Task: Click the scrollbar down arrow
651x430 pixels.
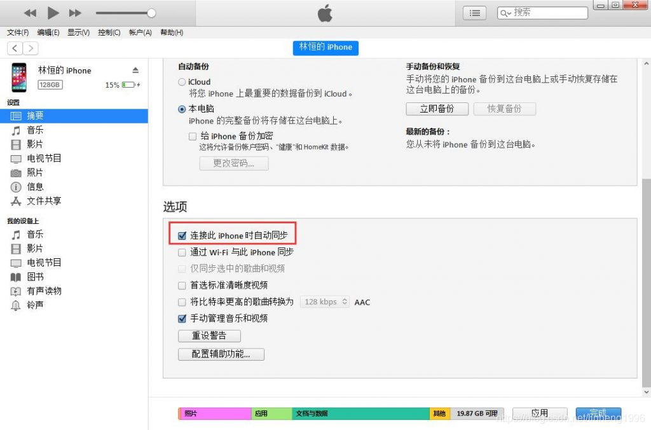Action: click(x=646, y=392)
